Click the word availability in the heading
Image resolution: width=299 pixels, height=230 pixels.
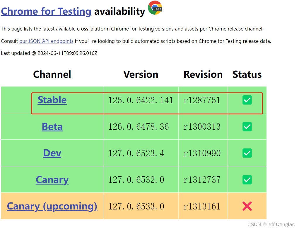tap(120, 11)
